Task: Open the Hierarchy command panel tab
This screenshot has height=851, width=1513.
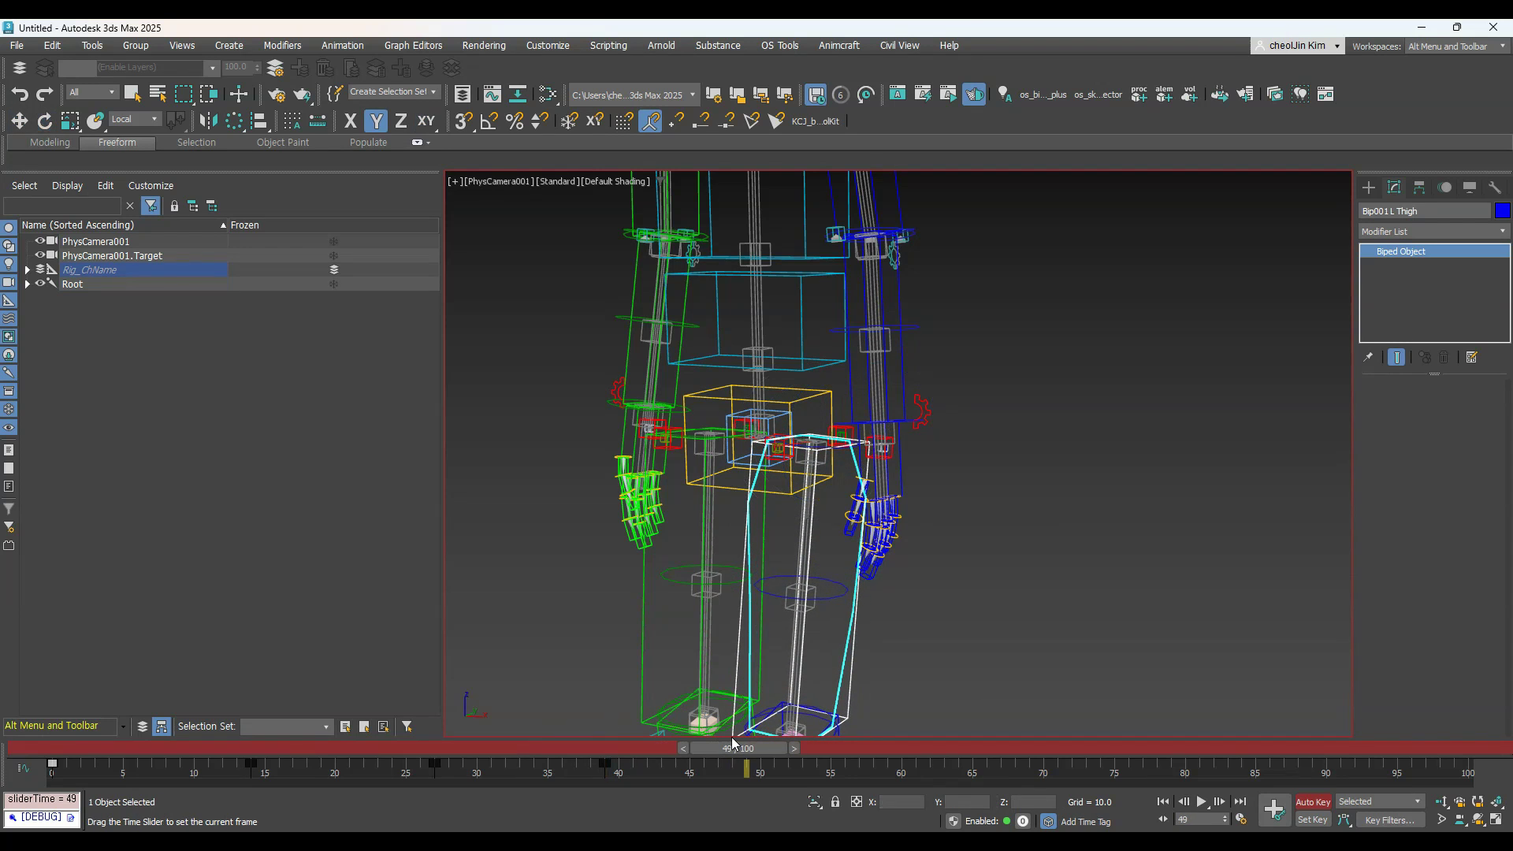Action: click(1419, 188)
